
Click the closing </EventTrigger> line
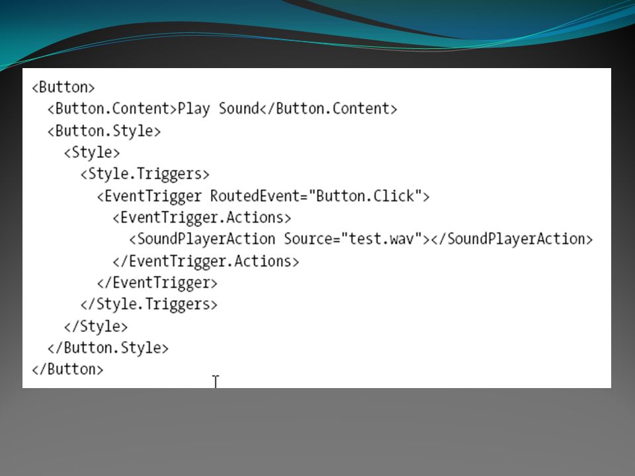click(157, 283)
